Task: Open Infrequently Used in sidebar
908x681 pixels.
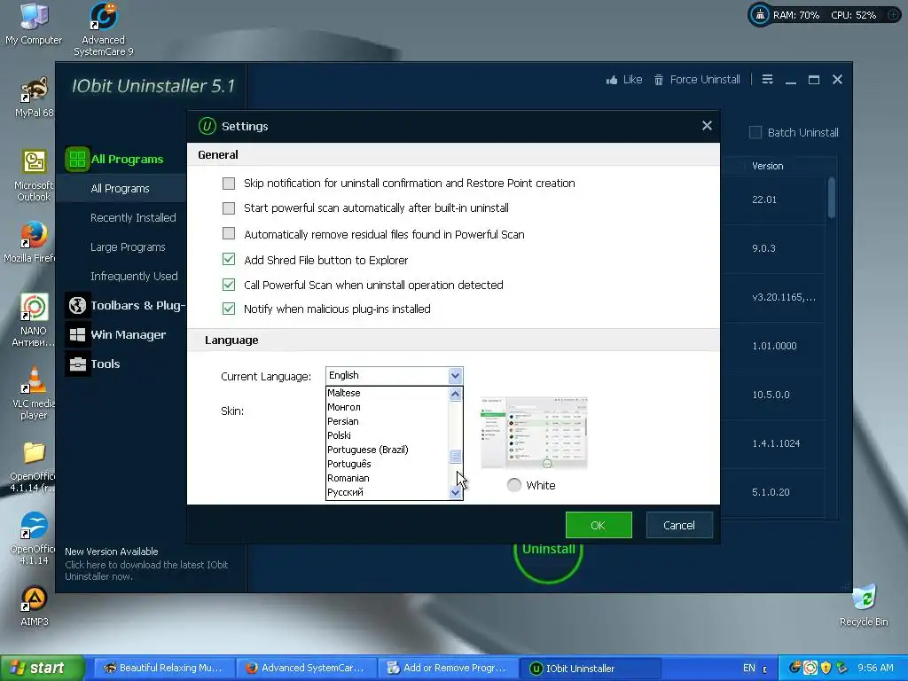Action: 134,277
